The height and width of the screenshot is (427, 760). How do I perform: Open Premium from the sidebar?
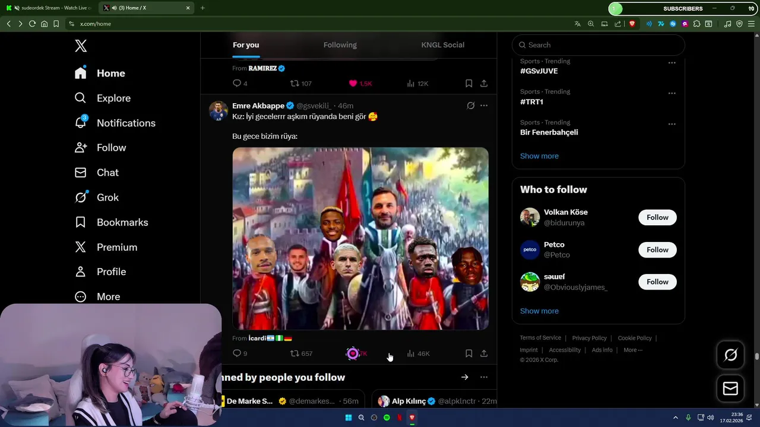point(106,247)
